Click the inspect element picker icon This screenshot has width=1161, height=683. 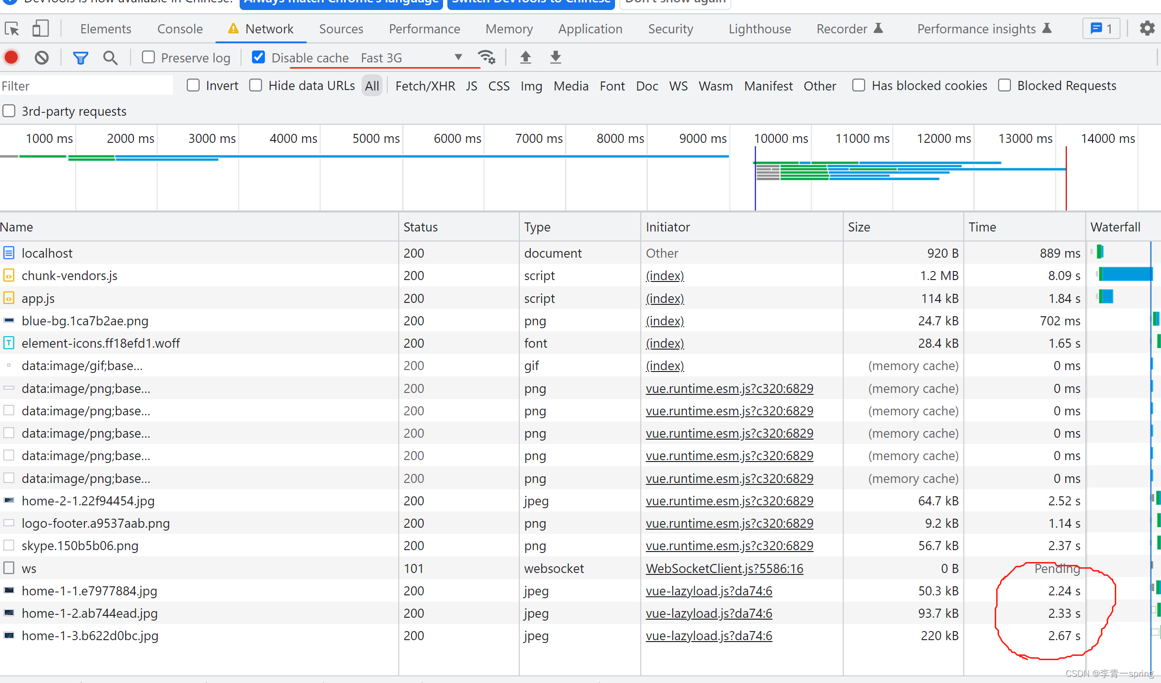point(12,29)
